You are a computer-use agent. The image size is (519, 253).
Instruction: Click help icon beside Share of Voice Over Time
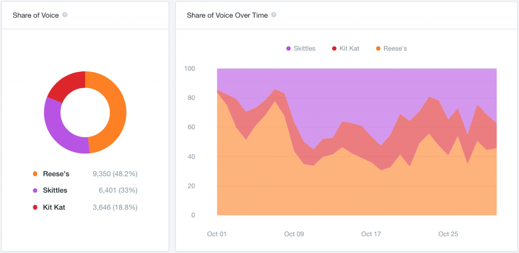pyautogui.click(x=274, y=15)
